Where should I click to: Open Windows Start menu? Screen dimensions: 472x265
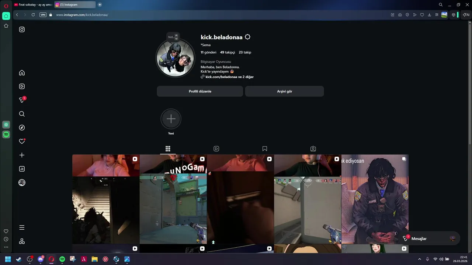point(8,259)
